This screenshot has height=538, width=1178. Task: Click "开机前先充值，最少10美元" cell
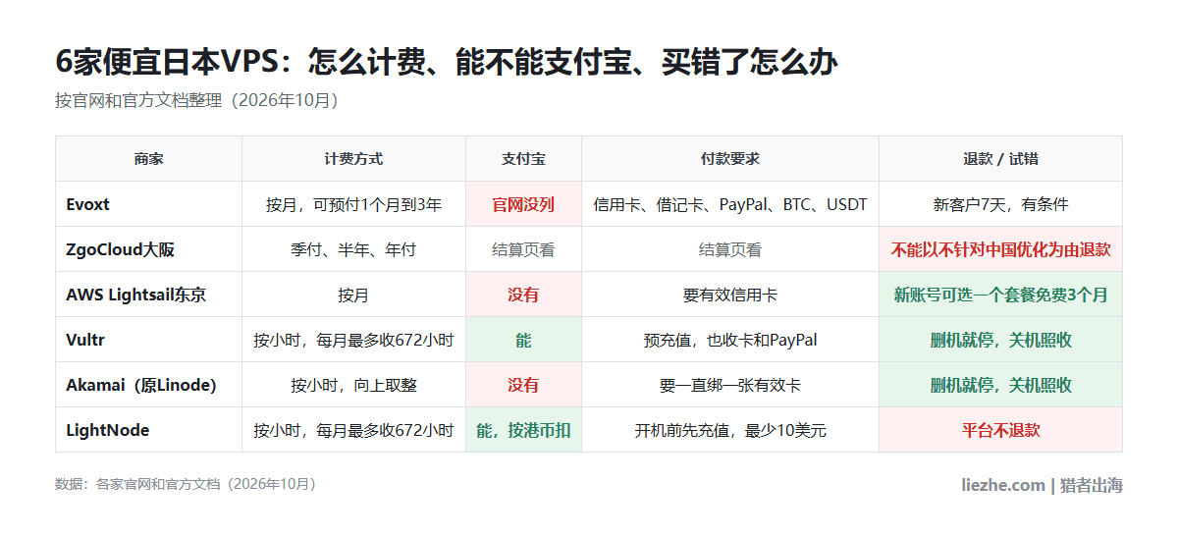coord(730,430)
